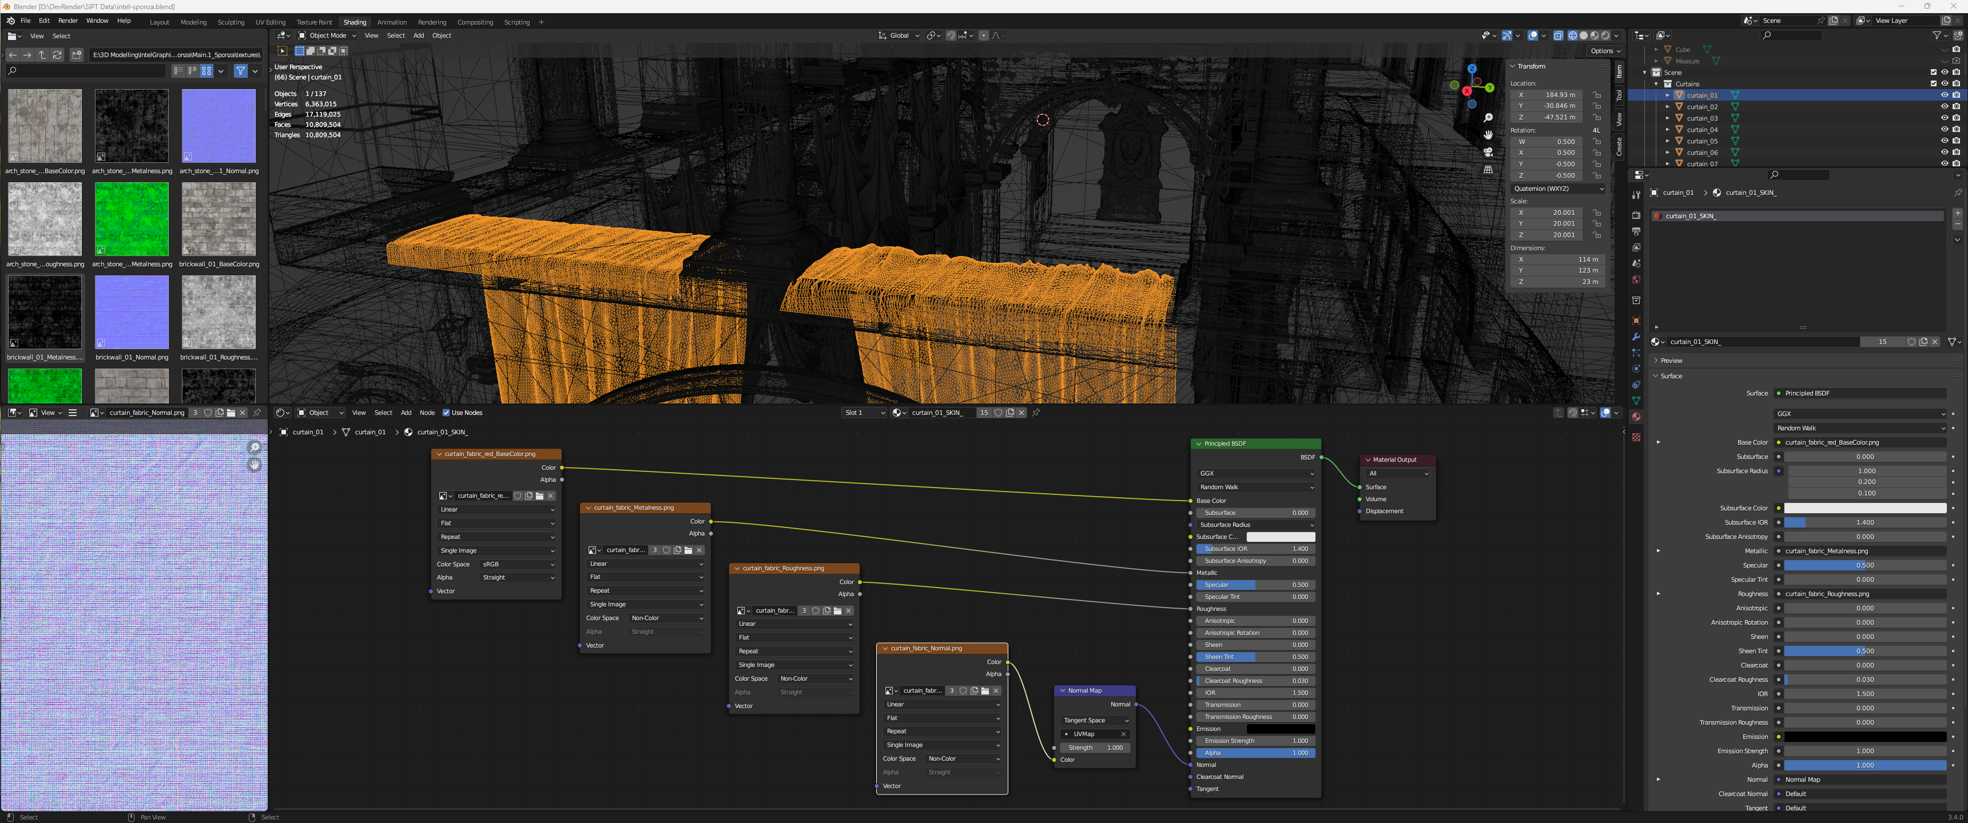The height and width of the screenshot is (823, 1968).
Task: Adjust the Sheen Tint slider in the Principled BSDF node
Action: (1255, 657)
